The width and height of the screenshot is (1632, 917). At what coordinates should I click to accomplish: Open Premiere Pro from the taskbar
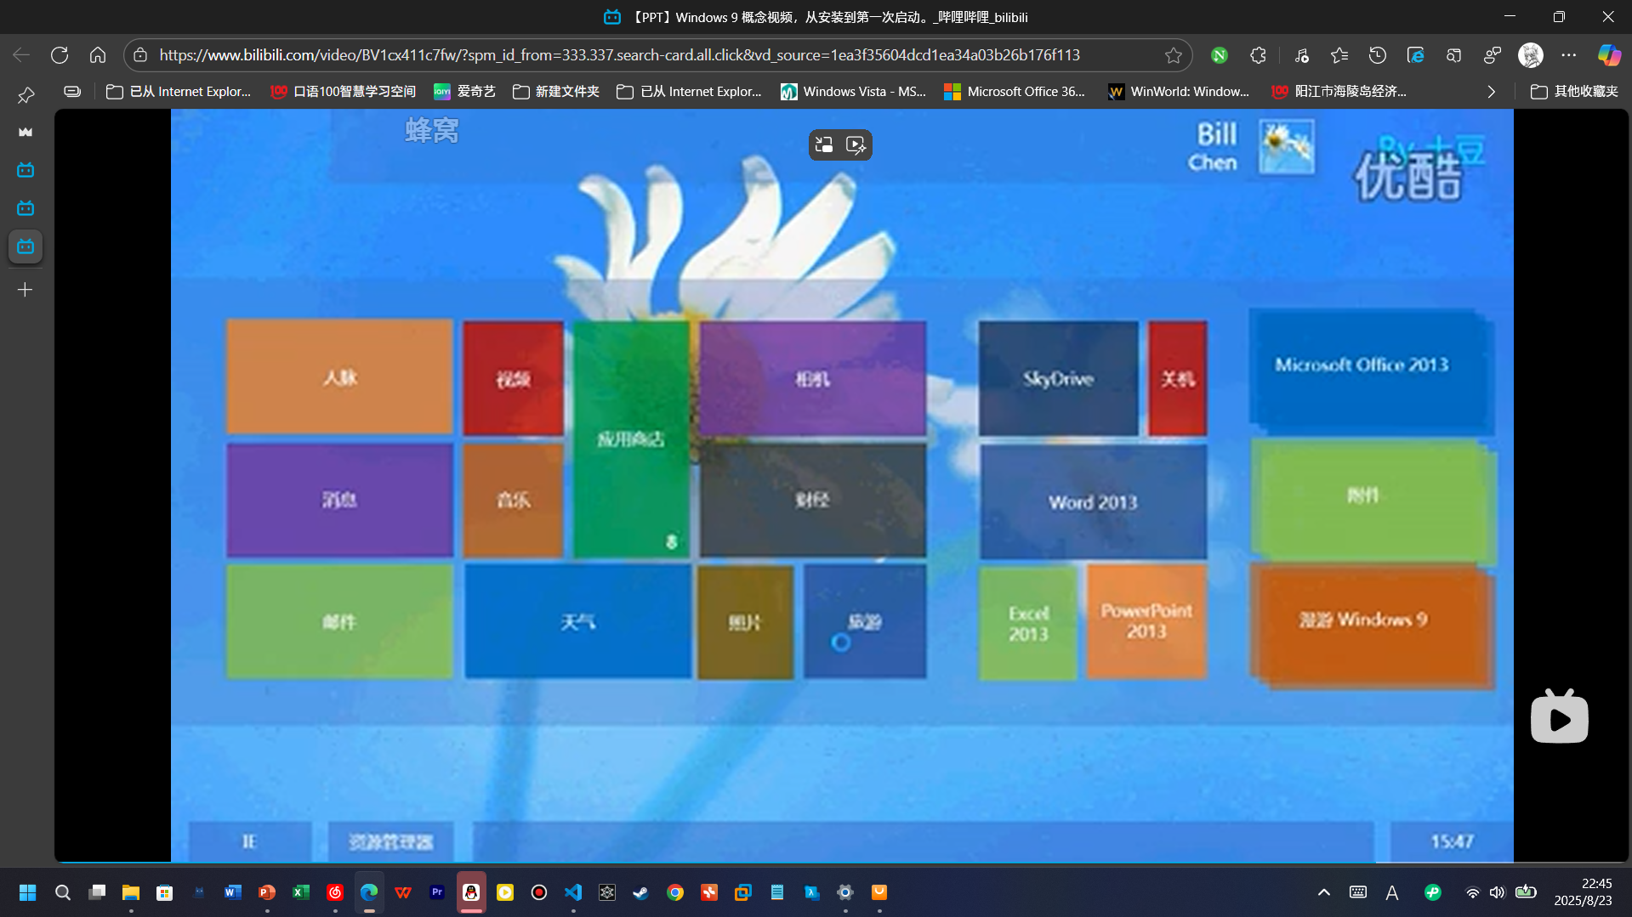click(x=436, y=892)
